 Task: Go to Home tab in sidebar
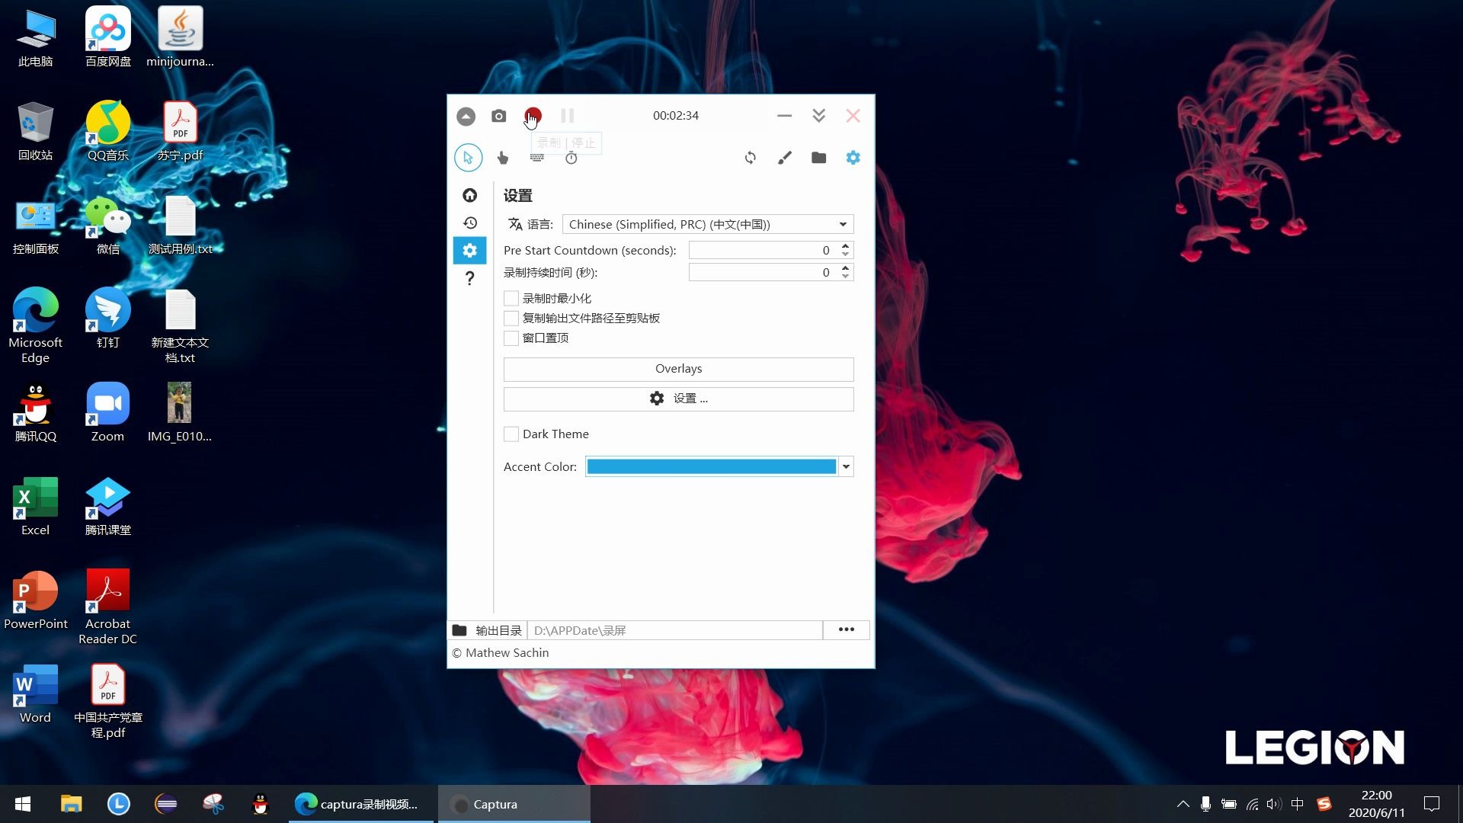470,195
